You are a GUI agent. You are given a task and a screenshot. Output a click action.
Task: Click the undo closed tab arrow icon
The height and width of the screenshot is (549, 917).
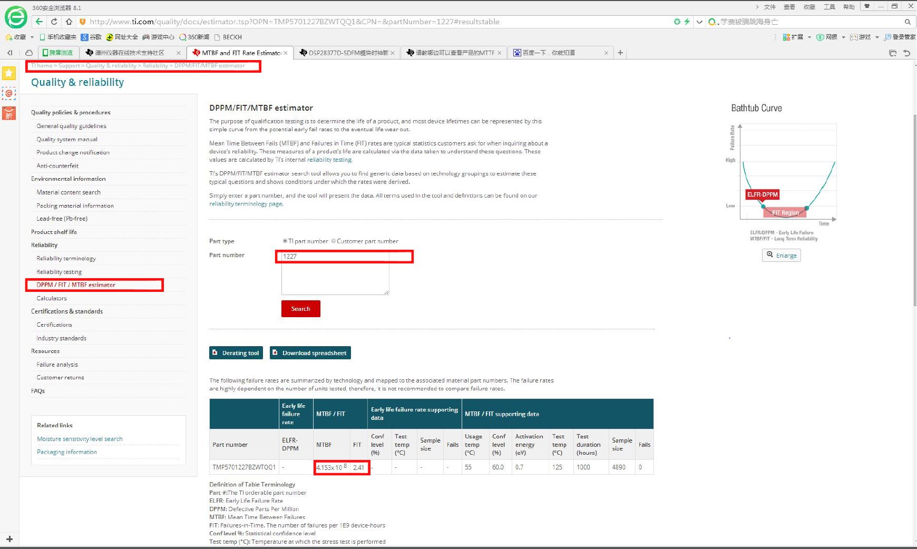906,53
